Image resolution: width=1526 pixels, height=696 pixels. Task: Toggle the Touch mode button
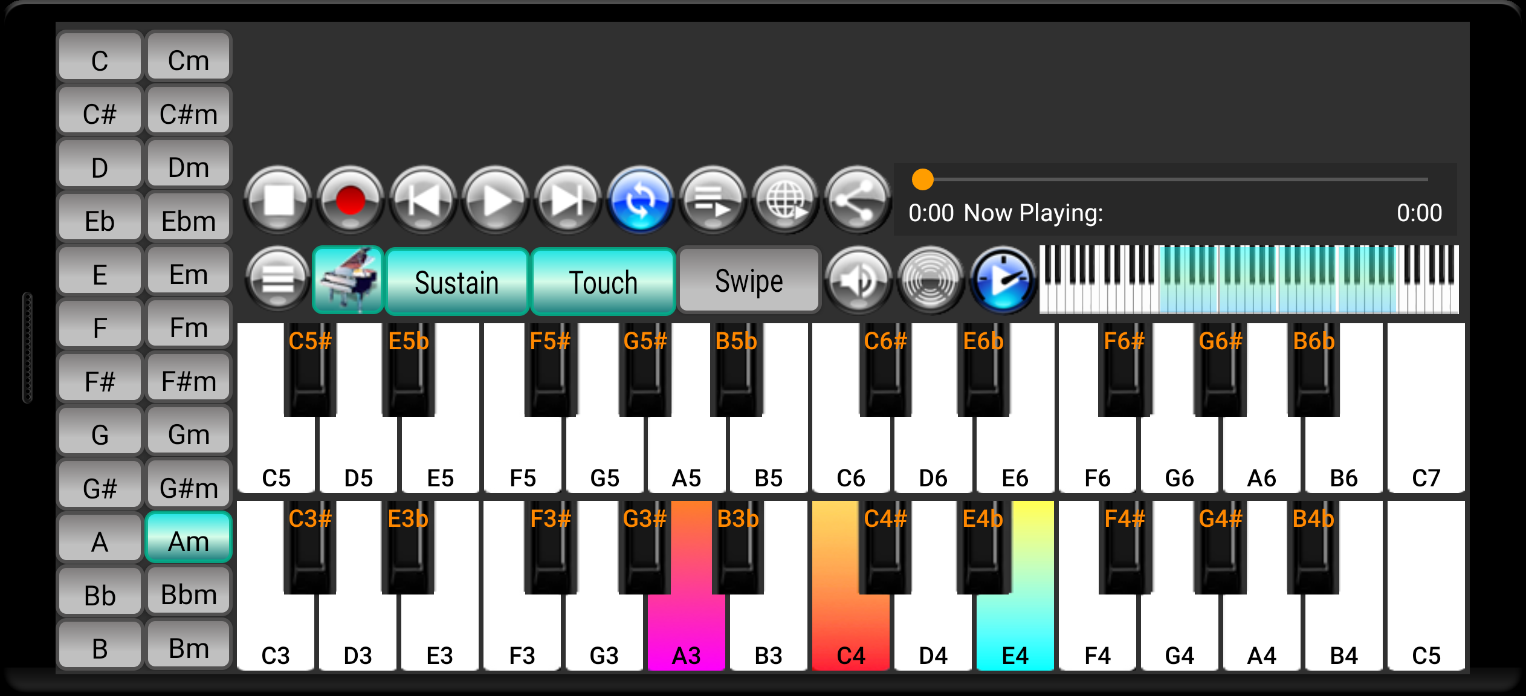(x=603, y=282)
